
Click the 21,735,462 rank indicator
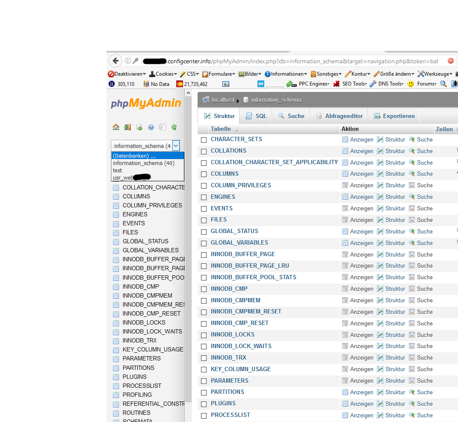(x=192, y=84)
